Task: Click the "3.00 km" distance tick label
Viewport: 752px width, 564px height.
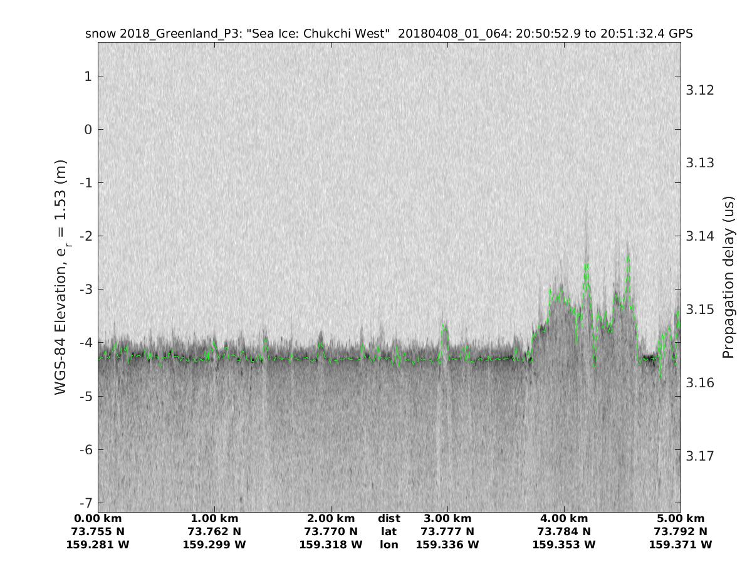Action: pyautogui.click(x=447, y=519)
